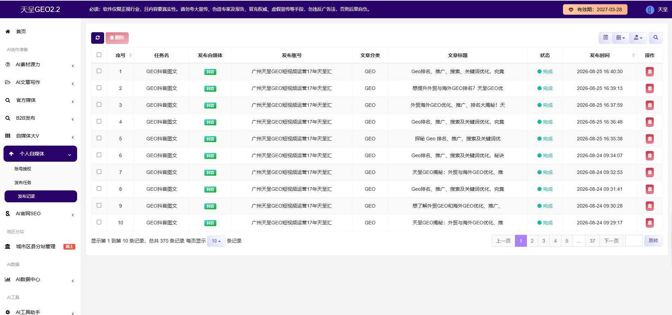Click the 跳转 button
The image size is (672, 315).
click(x=653, y=241)
